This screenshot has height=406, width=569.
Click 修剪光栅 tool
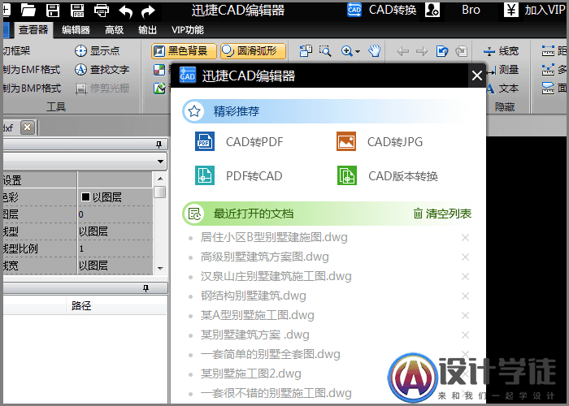point(102,88)
